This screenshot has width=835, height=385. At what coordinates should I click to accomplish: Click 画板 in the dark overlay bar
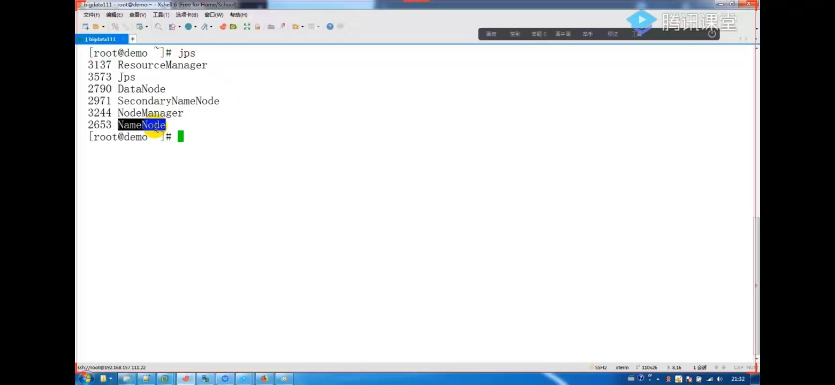point(491,34)
